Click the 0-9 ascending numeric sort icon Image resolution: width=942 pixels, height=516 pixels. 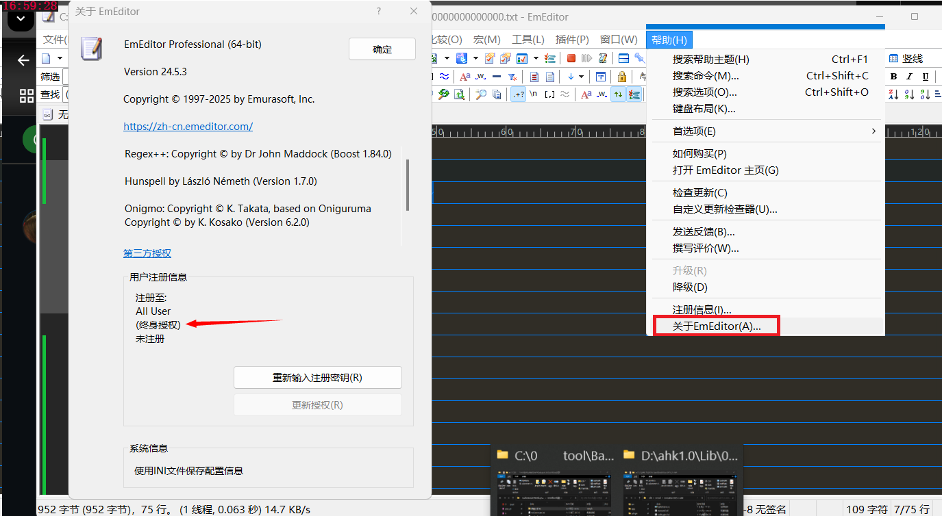909,94
